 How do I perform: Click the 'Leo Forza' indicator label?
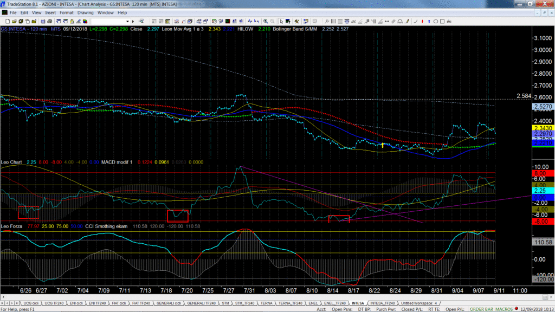[12, 226]
